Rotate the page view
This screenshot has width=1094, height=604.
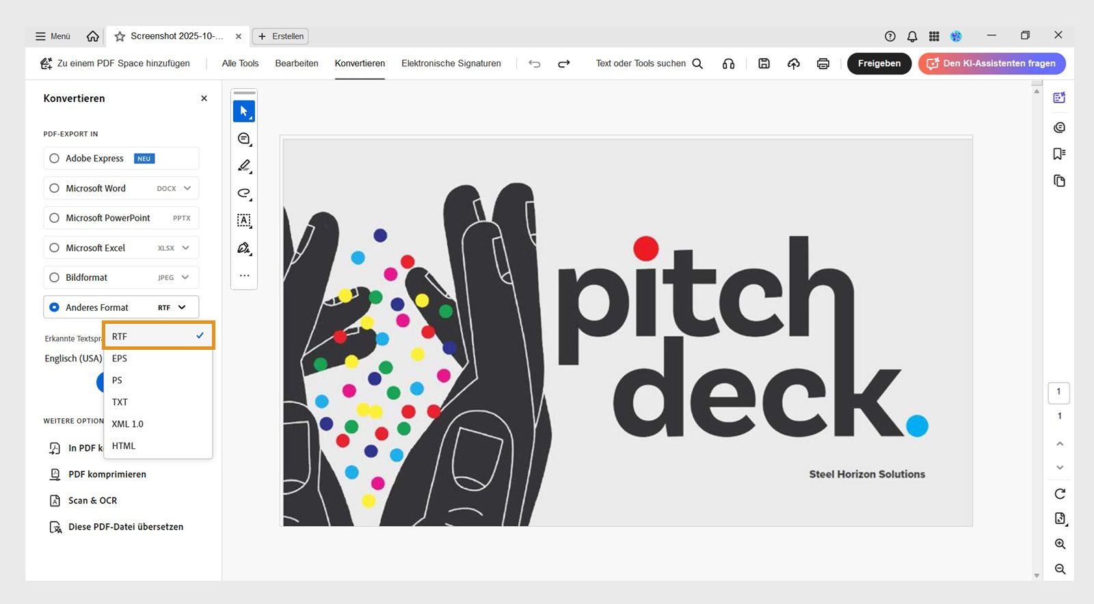[x=1060, y=493]
